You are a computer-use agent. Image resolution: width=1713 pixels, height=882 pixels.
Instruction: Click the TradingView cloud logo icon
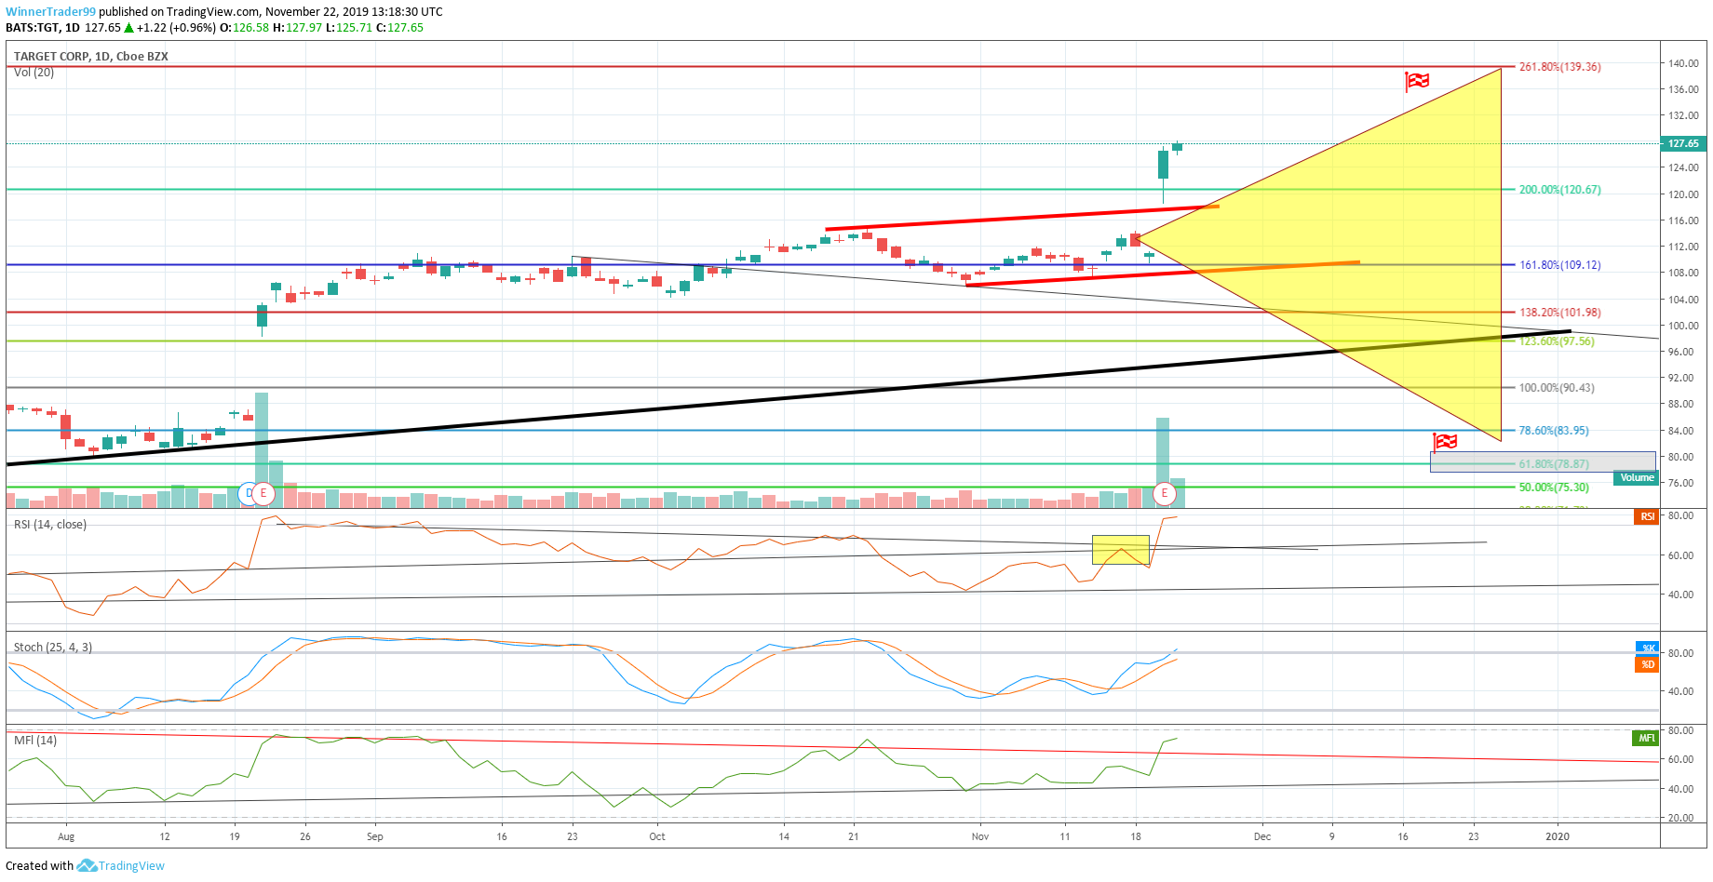tap(87, 865)
